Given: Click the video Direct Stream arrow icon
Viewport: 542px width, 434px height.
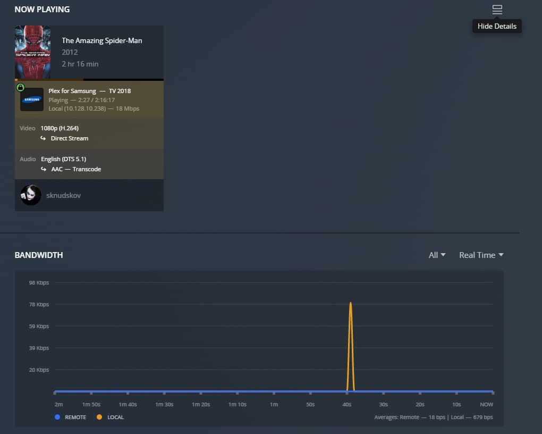Looking at the screenshot, I should click(x=43, y=138).
